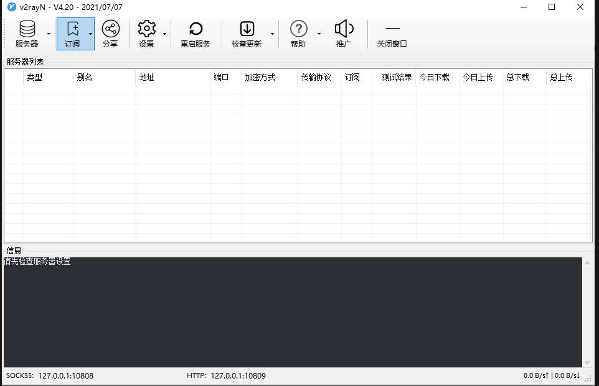Sort by the 传输协议 column header
The width and height of the screenshot is (599, 386).
[x=319, y=78]
